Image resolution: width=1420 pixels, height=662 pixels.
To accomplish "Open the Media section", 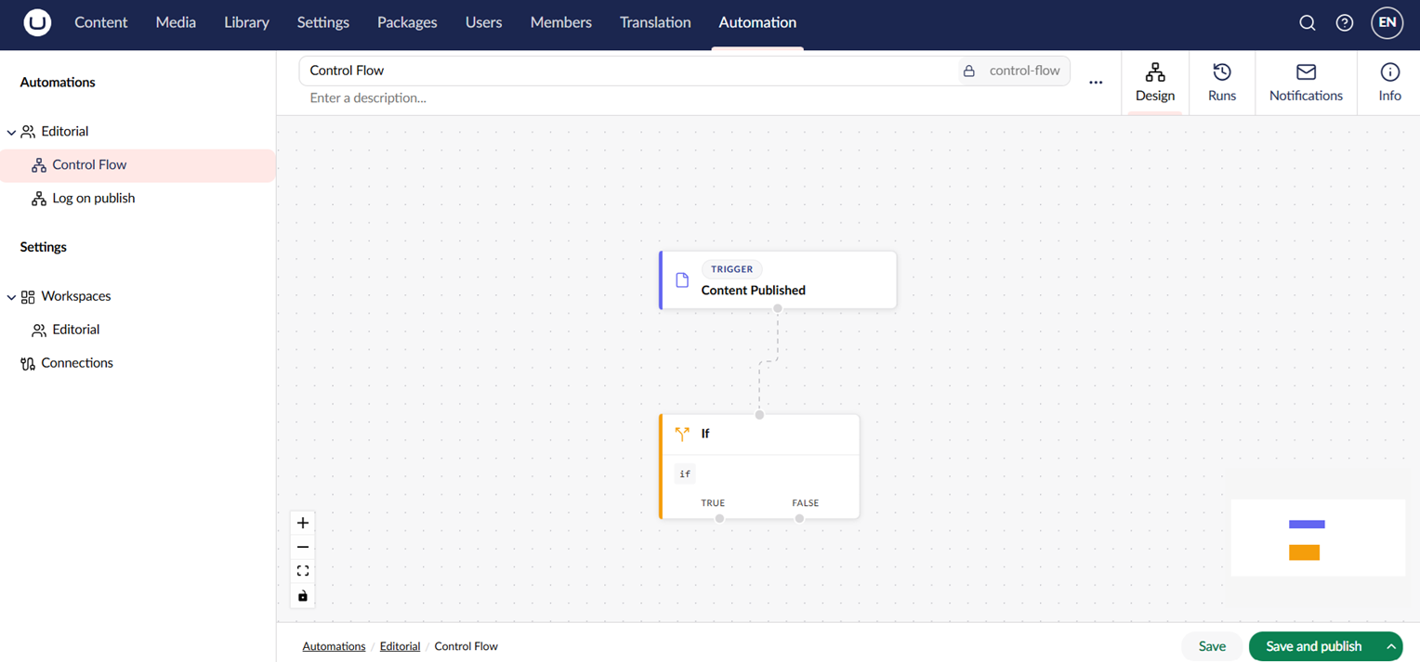I will pos(176,22).
